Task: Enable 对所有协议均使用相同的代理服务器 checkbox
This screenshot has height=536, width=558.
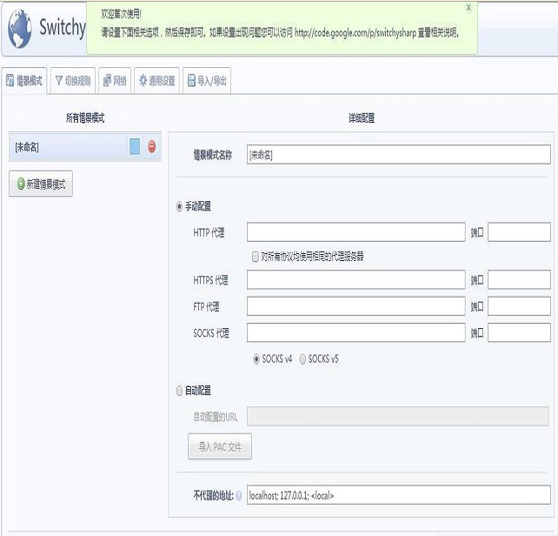Action: [x=256, y=257]
